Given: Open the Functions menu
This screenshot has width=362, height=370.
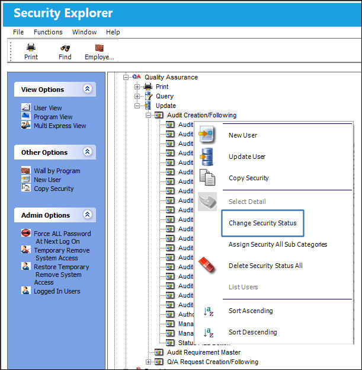Looking at the screenshot, I should click(48, 32).
